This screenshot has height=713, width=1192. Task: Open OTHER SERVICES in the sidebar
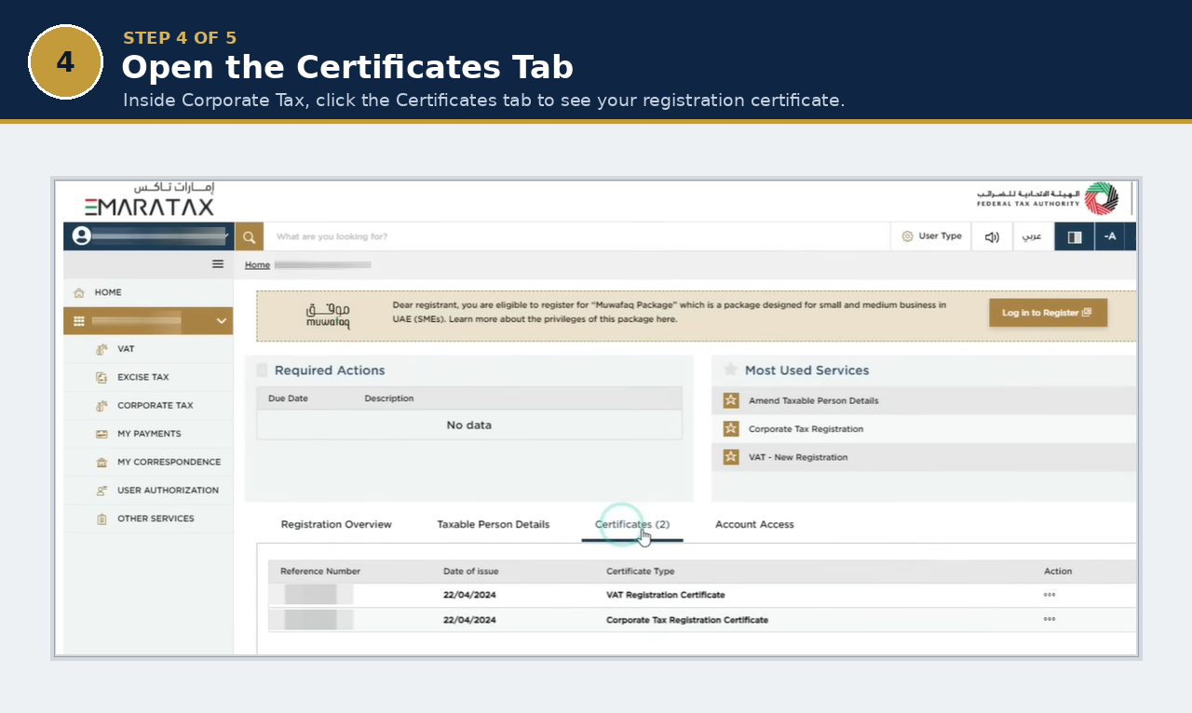coord(156,518)
